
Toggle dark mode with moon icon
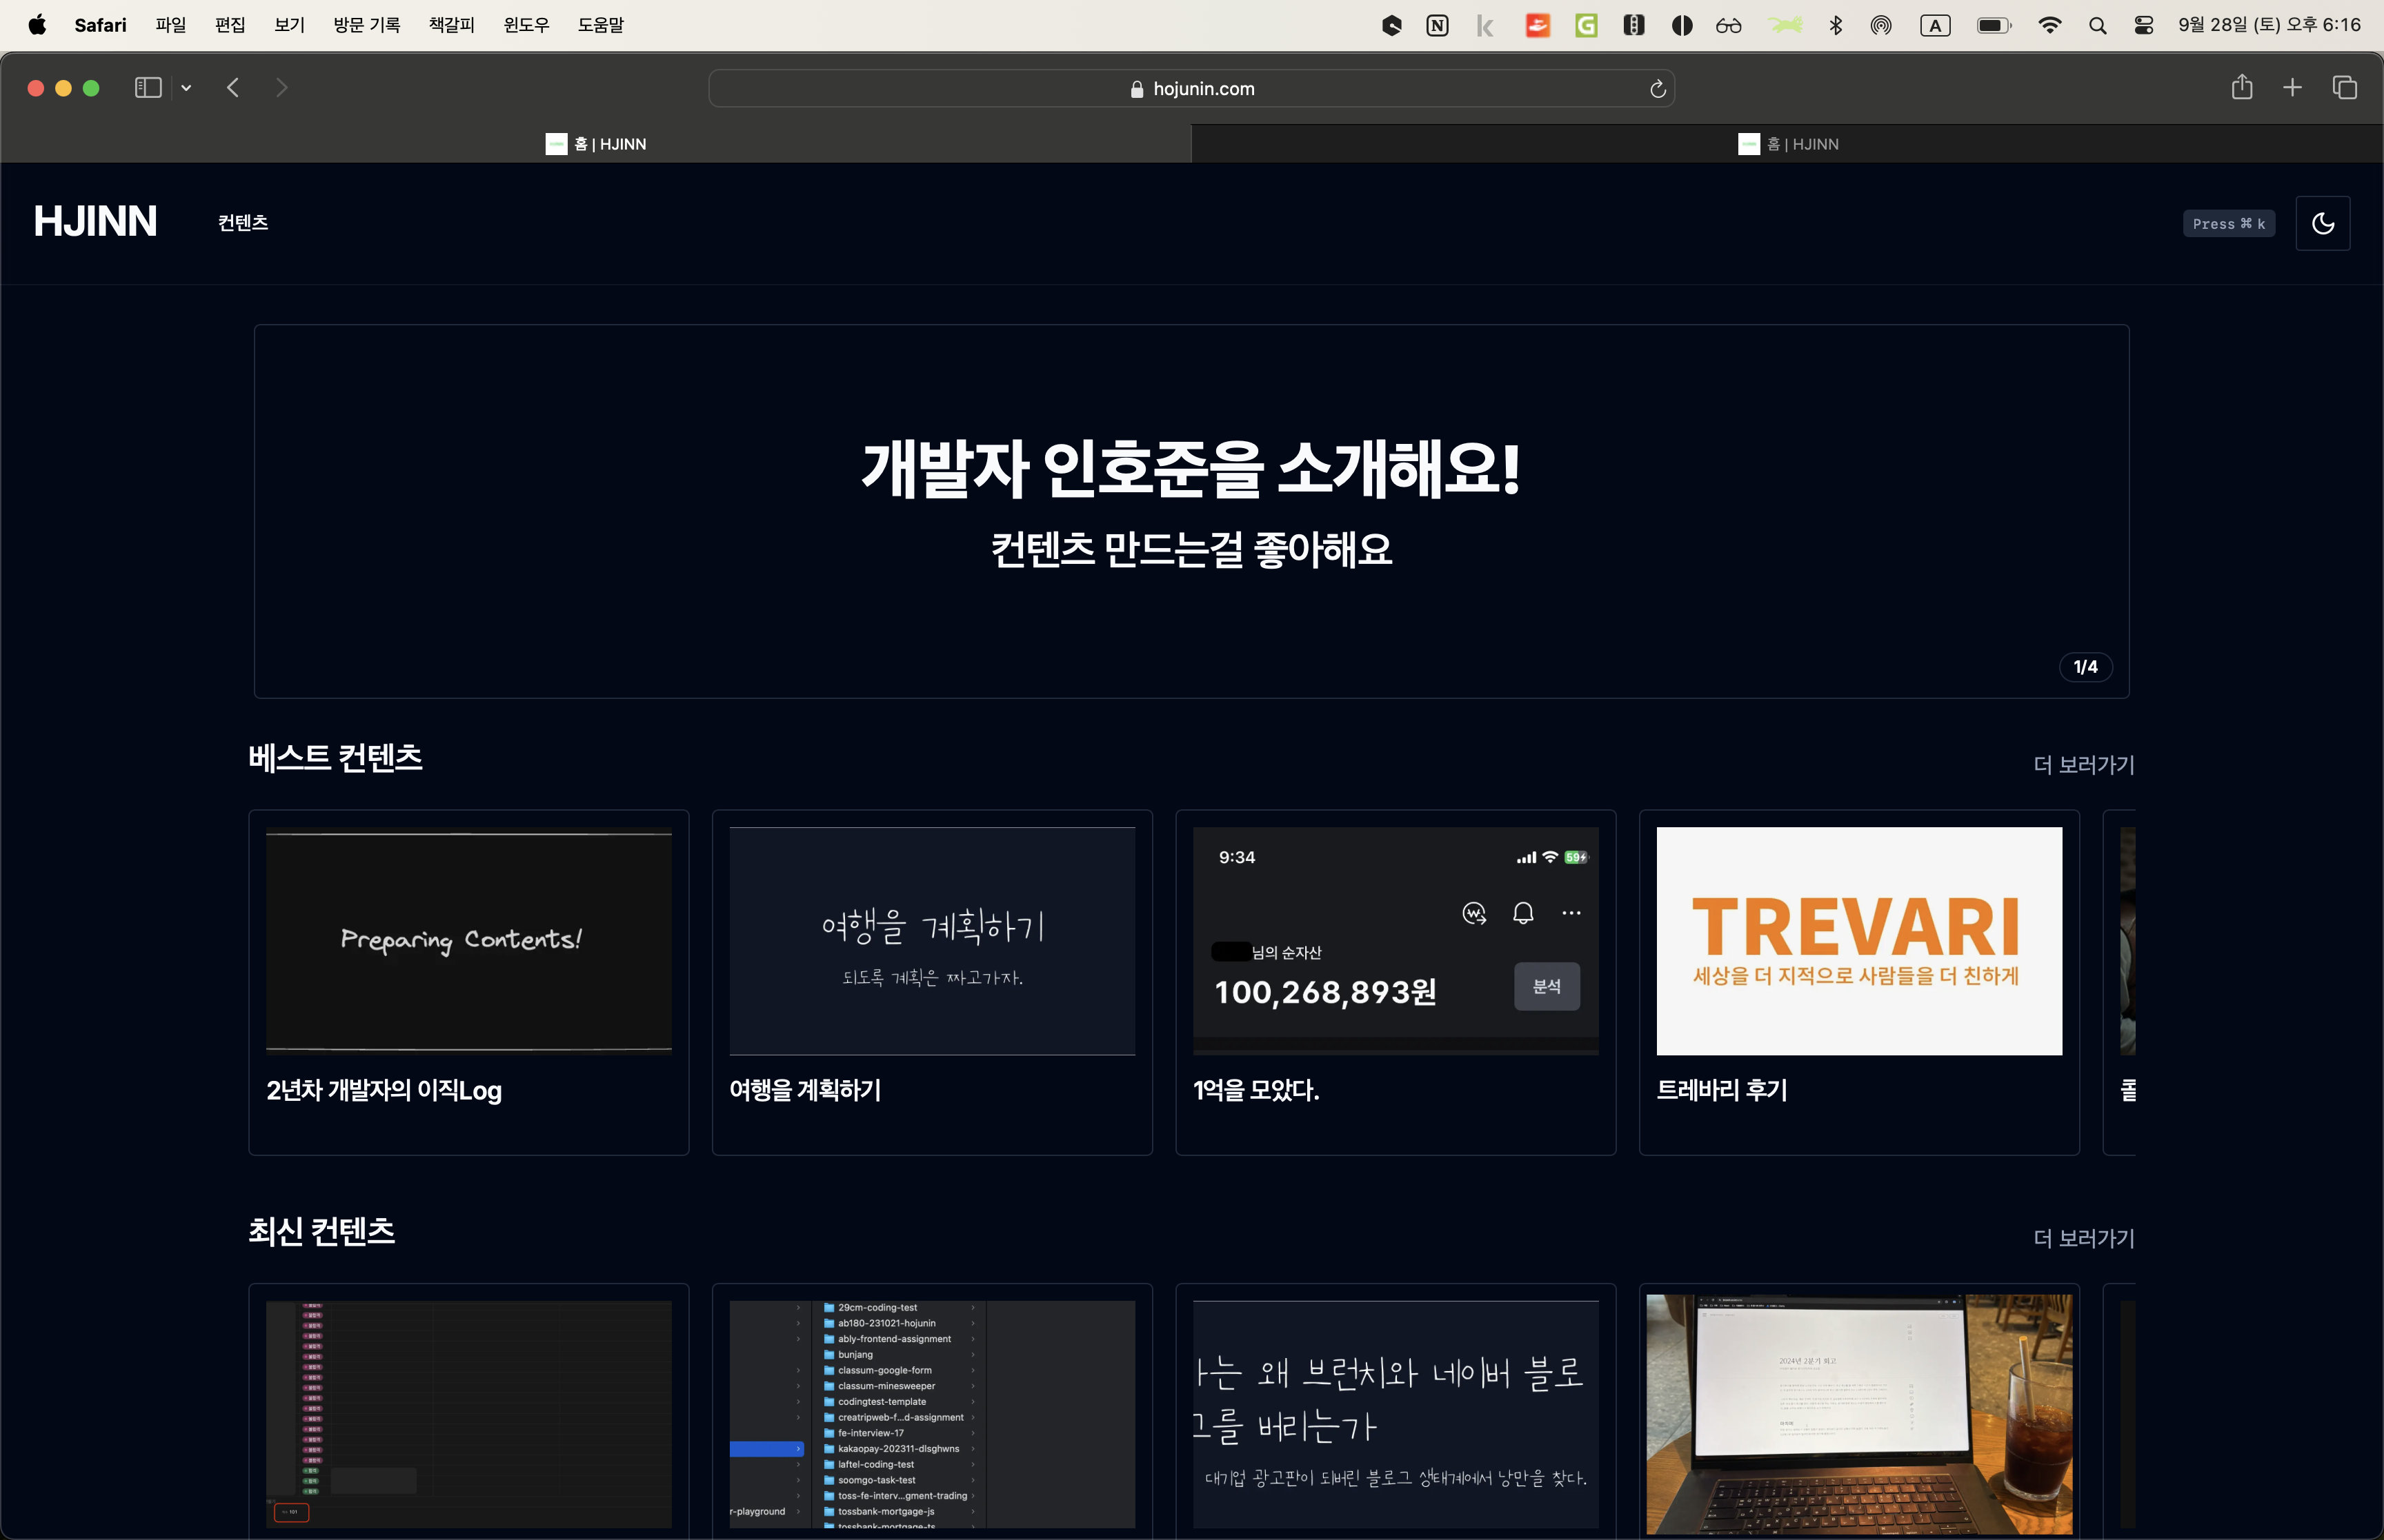(2322, 223)
